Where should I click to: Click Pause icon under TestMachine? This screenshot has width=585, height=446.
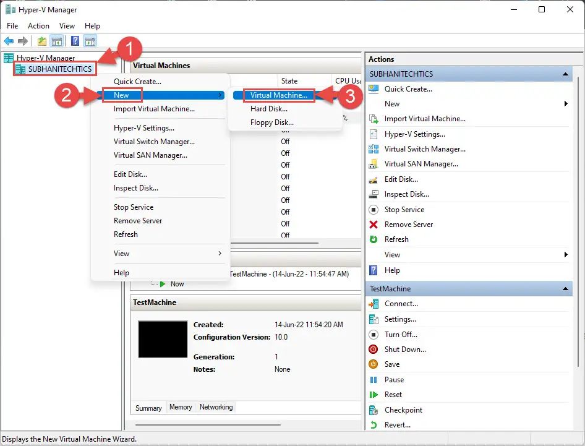tap(374, 380)
